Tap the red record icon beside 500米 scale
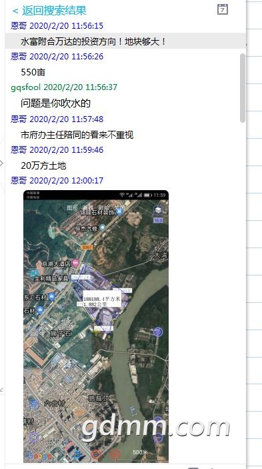Screen dimensions: 262x469 coord(115,454)
